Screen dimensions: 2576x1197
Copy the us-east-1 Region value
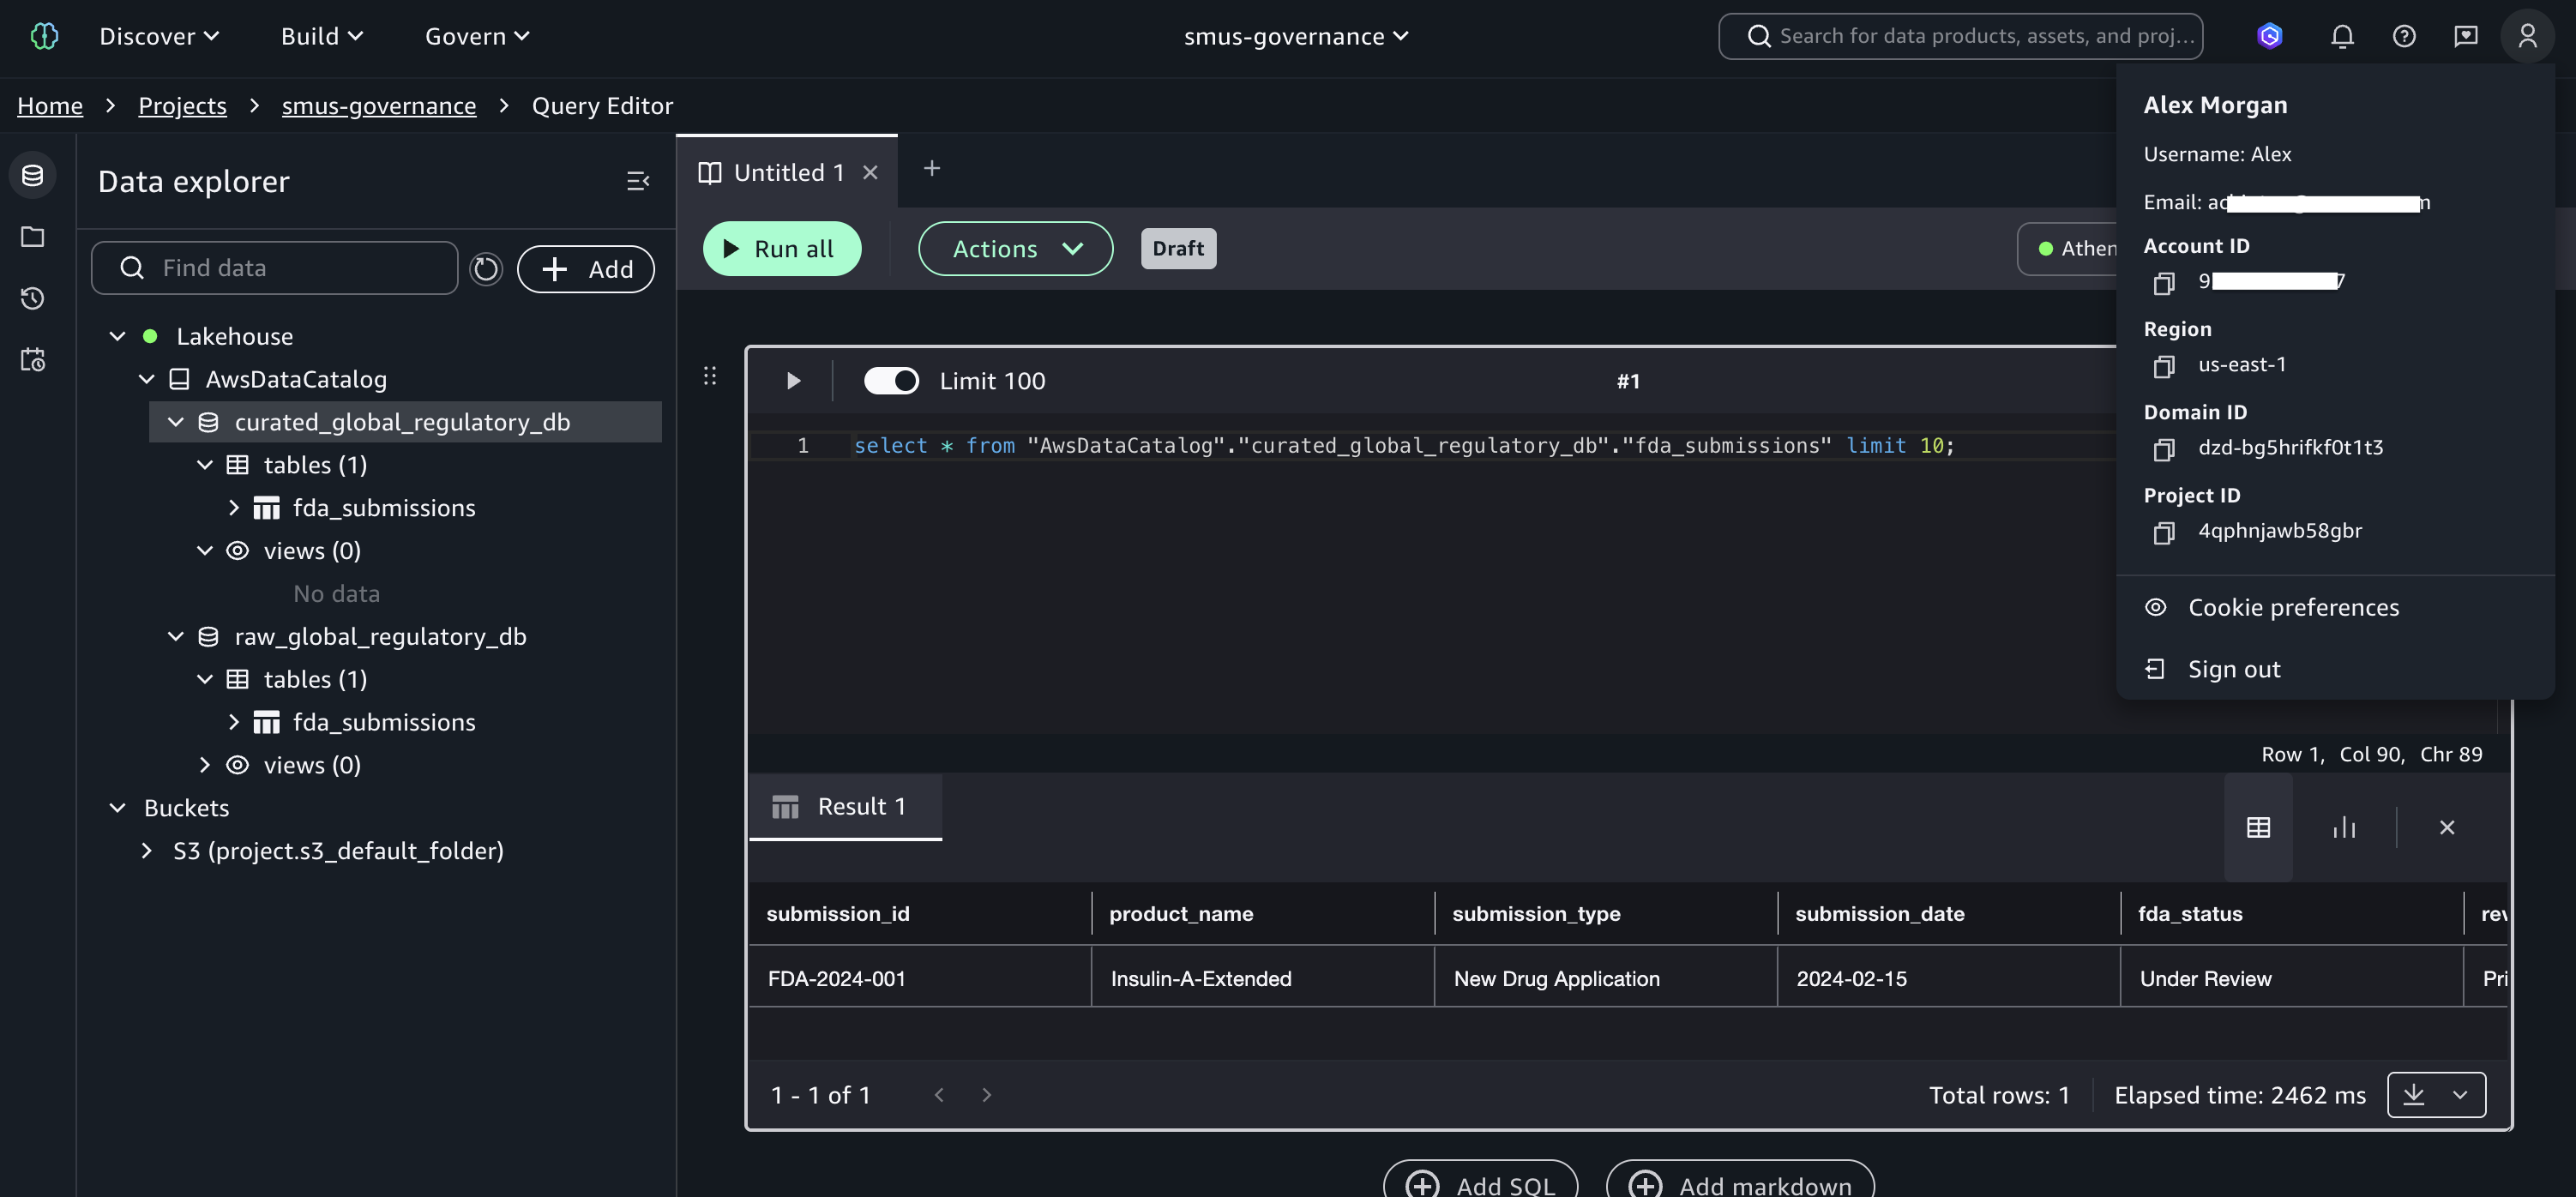[x=2164, y=367]
